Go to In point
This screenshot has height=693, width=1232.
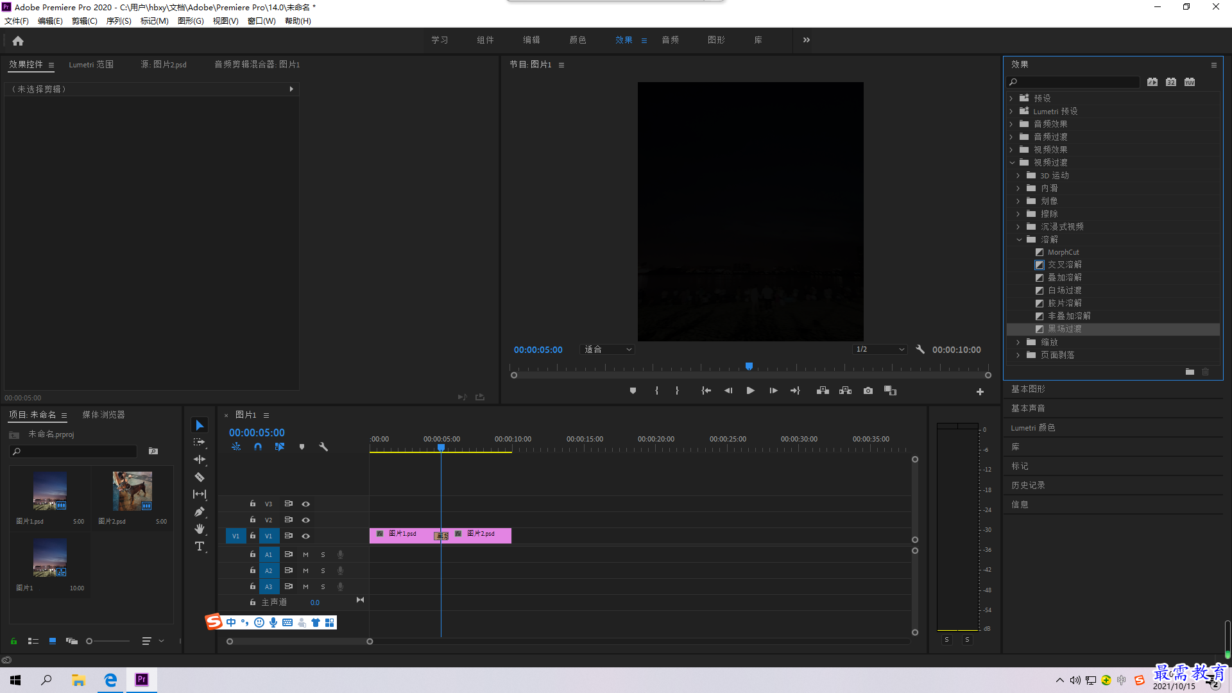706,391
